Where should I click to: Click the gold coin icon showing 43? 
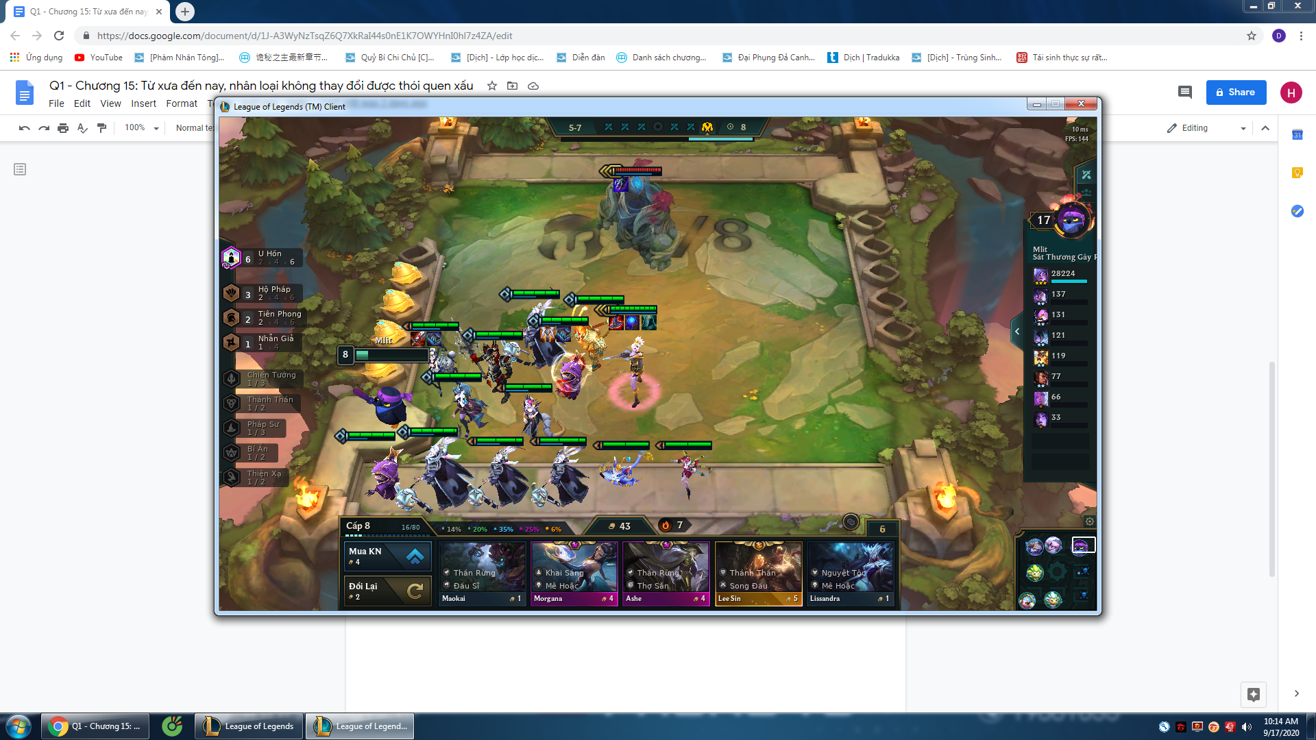[x=611, y=526]
